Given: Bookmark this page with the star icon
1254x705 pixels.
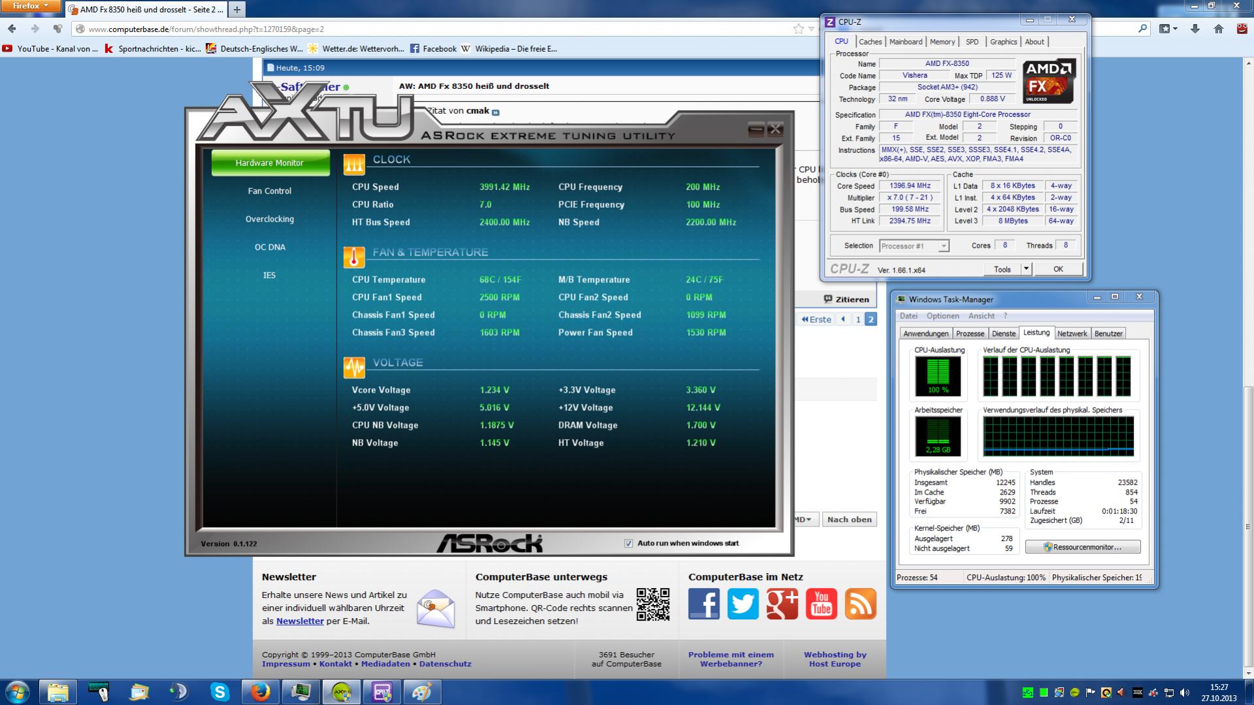Looking at the screenshot, I should [799, 29].
